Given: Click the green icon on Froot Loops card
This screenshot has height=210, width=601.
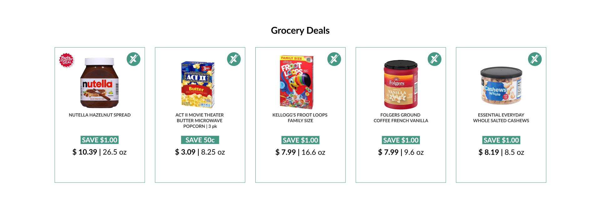Looking at the screenshot, I should pos(334,59).
